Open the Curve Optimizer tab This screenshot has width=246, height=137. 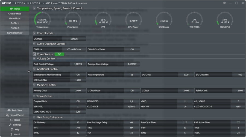(14, 33)
